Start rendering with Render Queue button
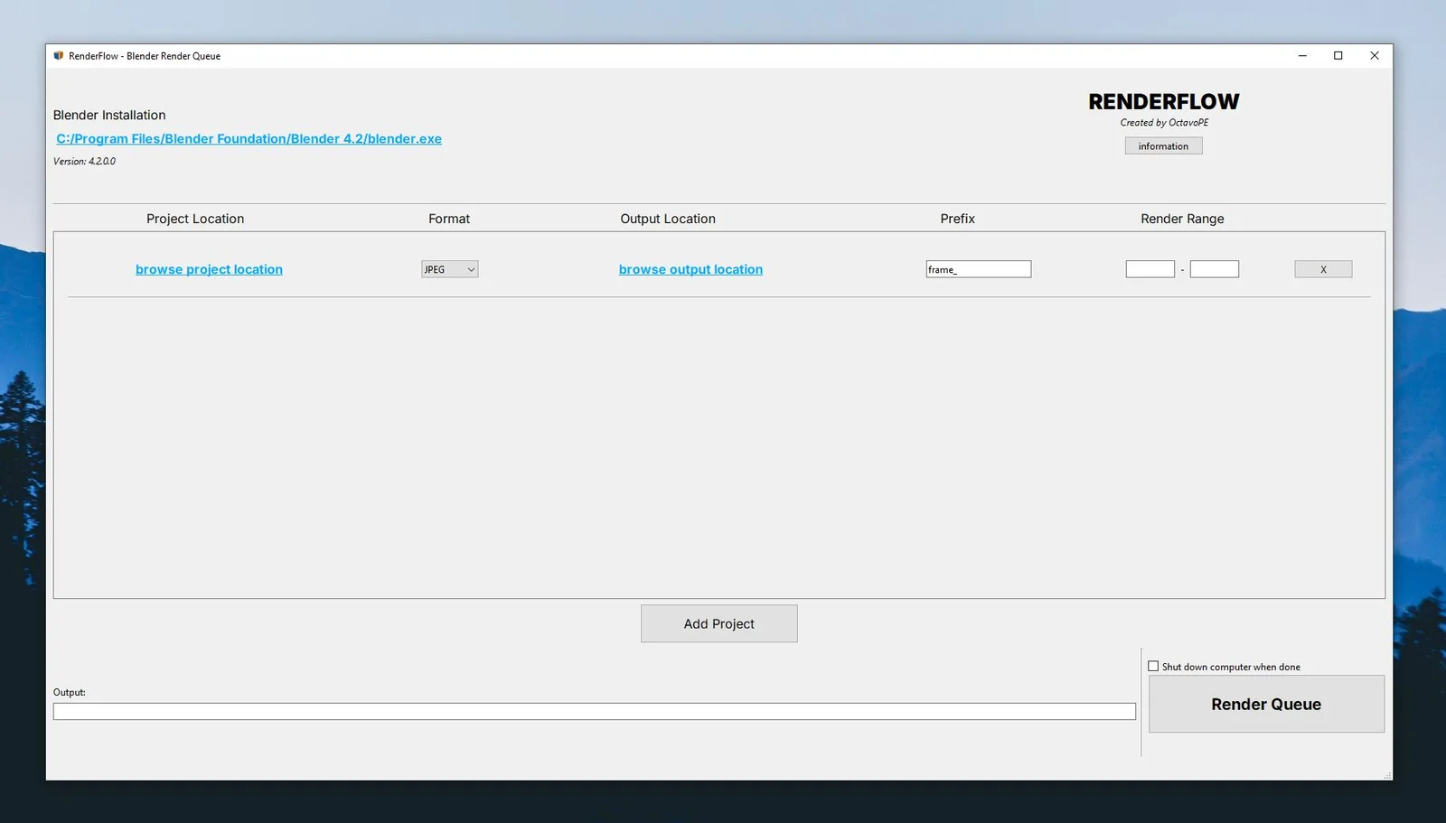 [1265, 705]
